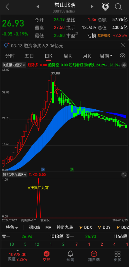Select DDZ indicator
This screenshot has height=267, width=129.
pos(122,227)
